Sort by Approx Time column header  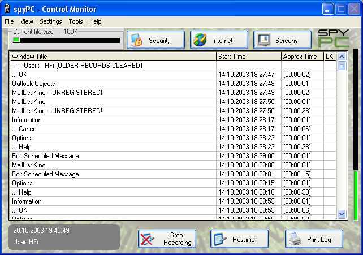(x=302, y=57)
